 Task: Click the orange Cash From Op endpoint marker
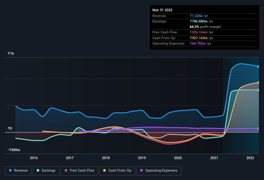click(x=258, y=83)
